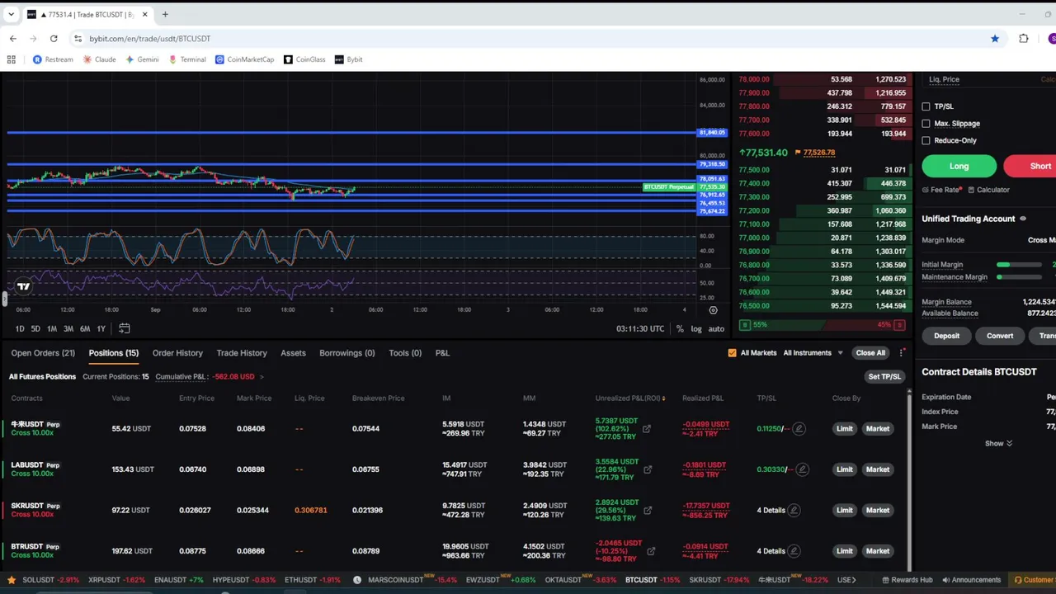View site information icon in address bar
1056x594 pixels.
tap(78, 39)
